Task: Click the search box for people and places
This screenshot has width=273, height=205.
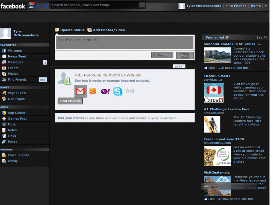Action: coord(98,5)
